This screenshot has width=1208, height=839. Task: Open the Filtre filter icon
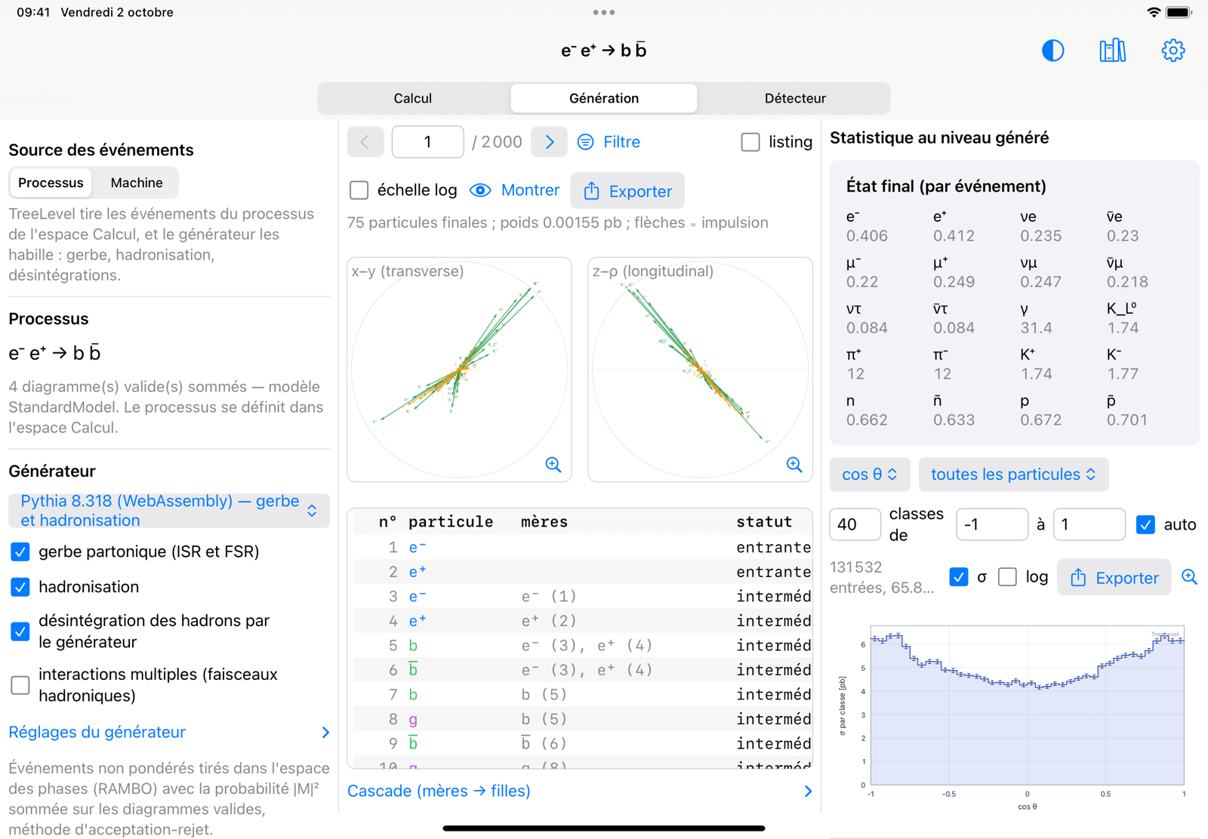tap(585, 142)
